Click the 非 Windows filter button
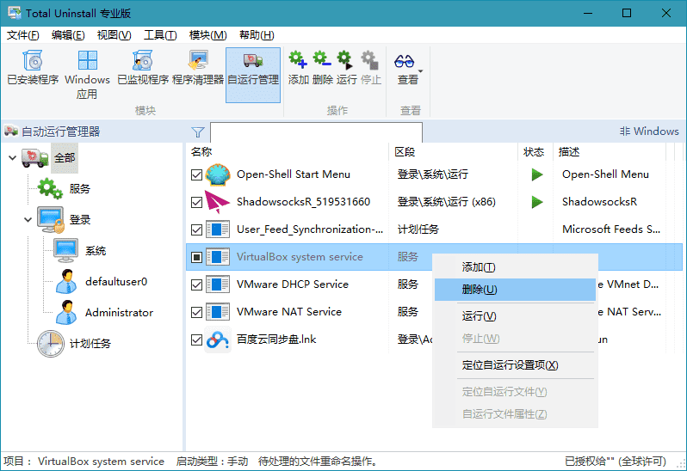 pos(648,132)
